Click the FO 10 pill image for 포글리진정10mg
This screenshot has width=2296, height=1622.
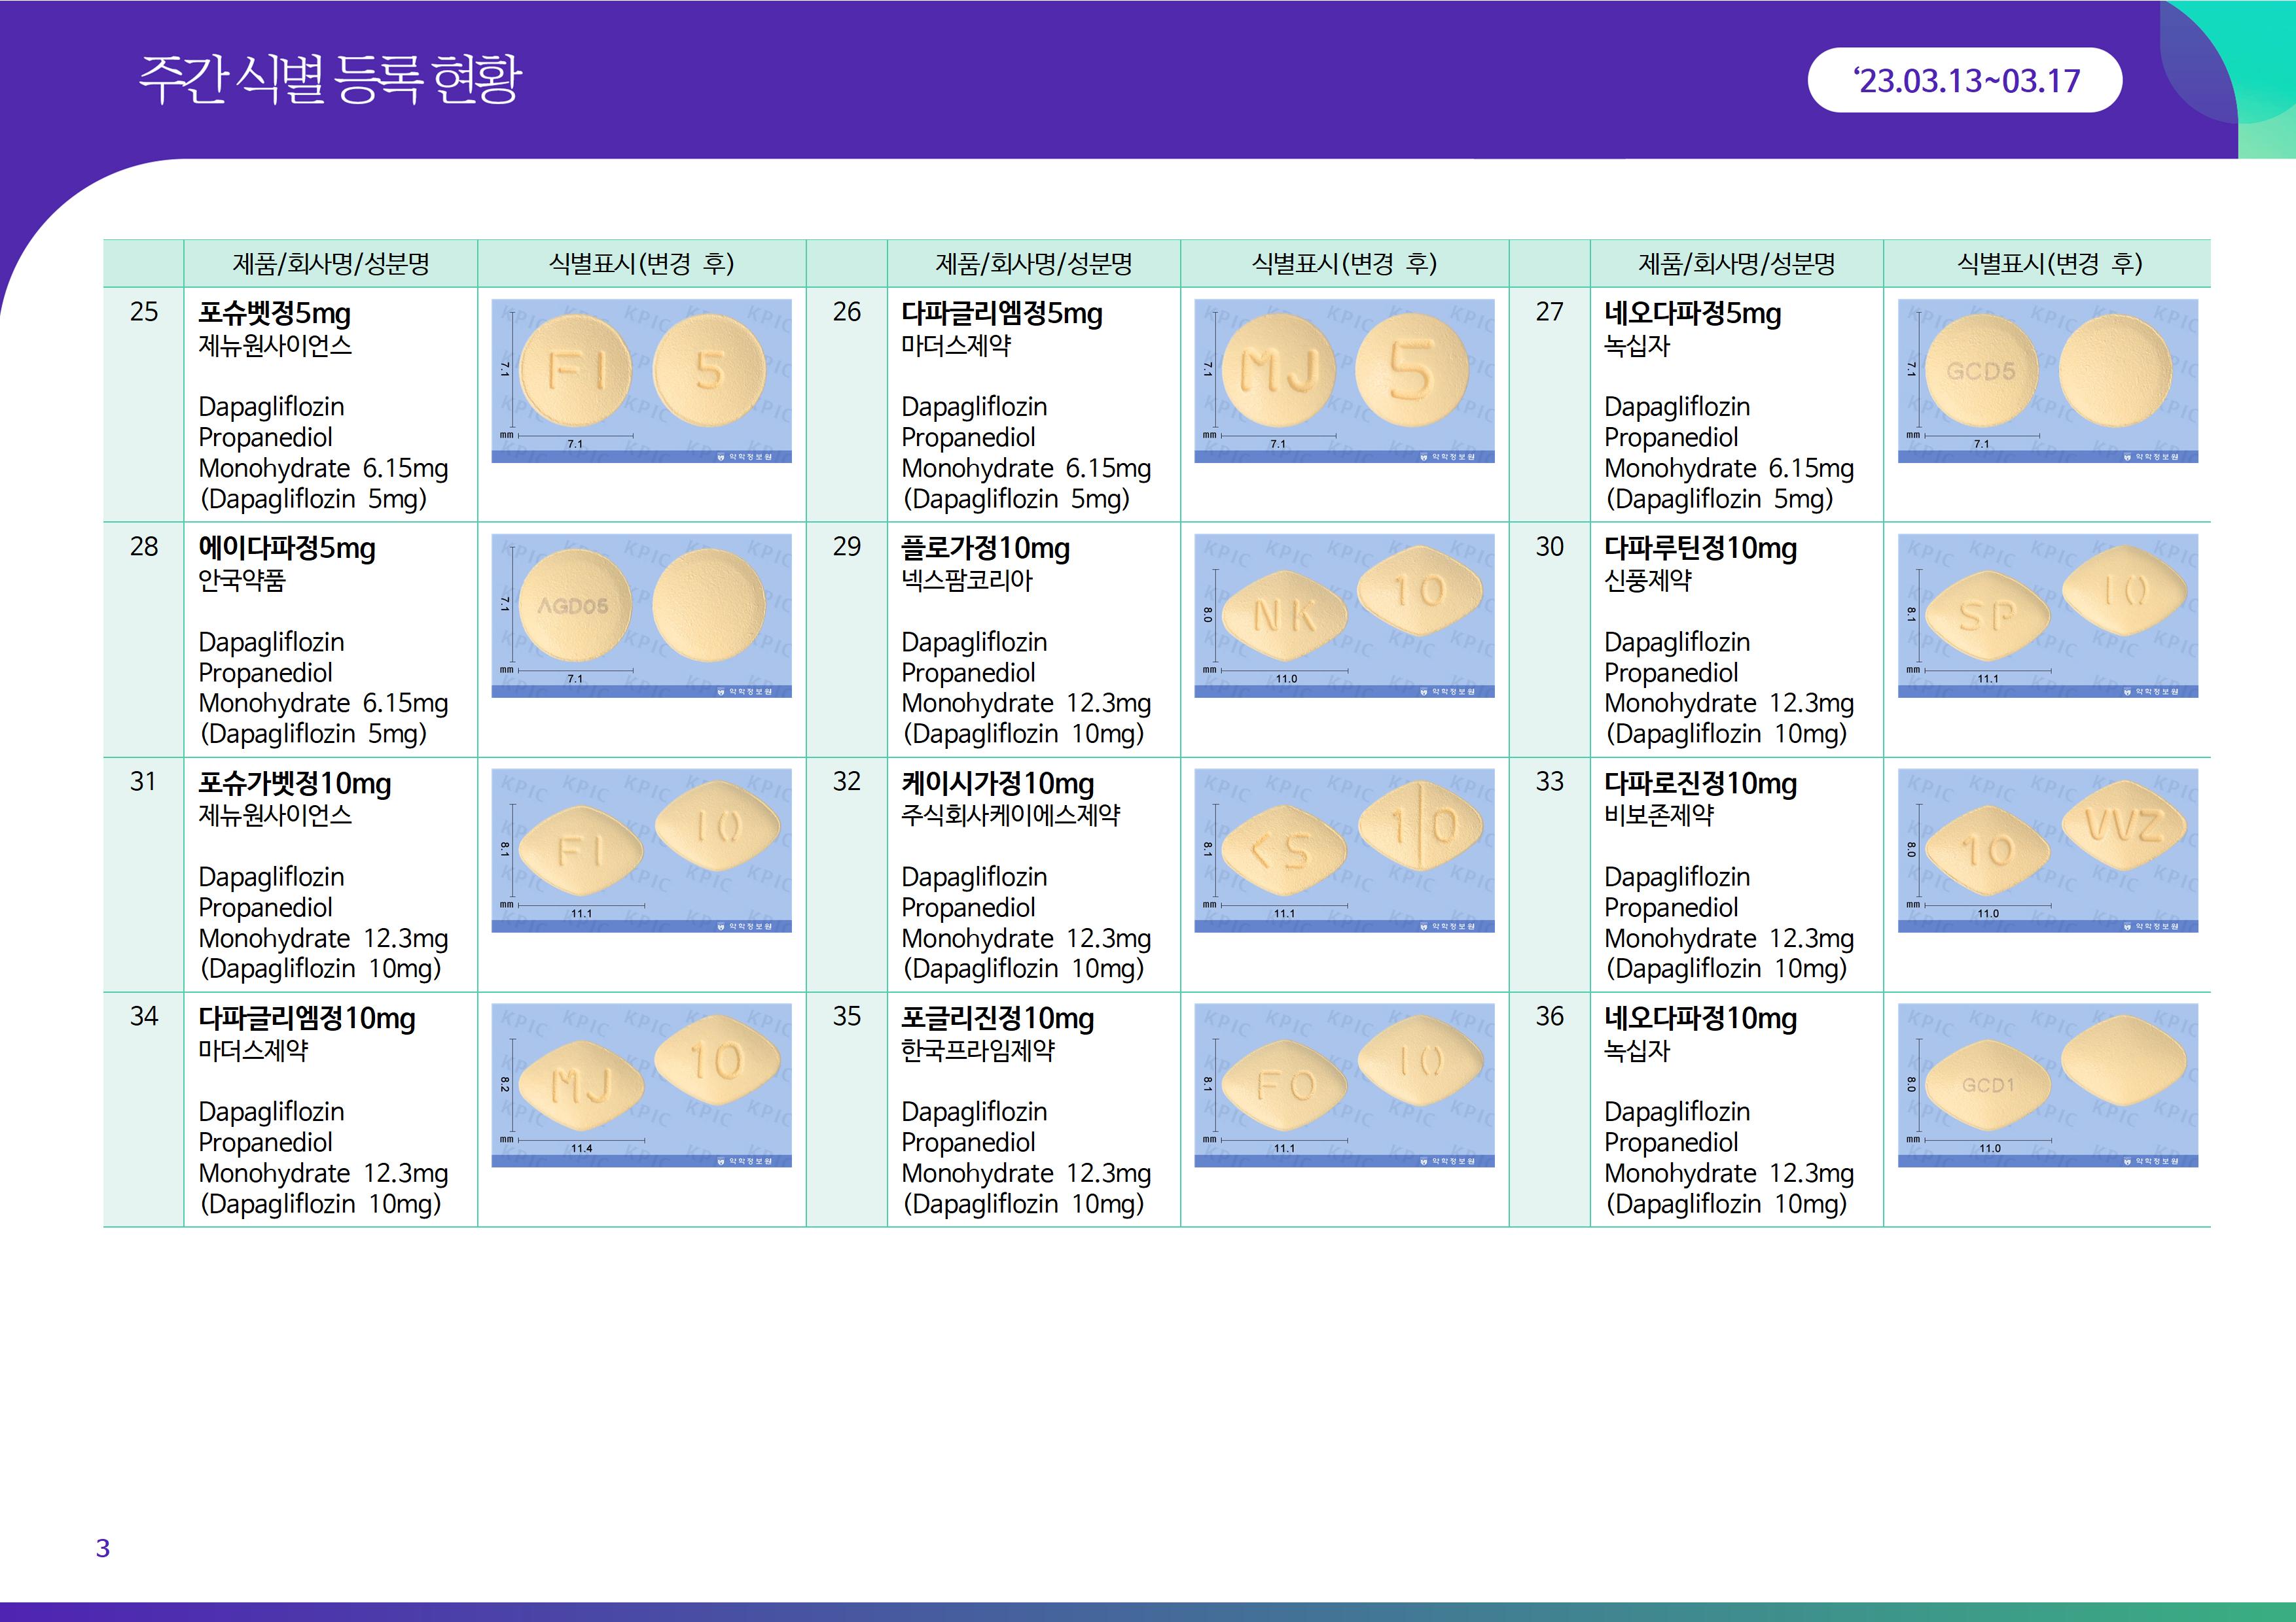1344,1085
